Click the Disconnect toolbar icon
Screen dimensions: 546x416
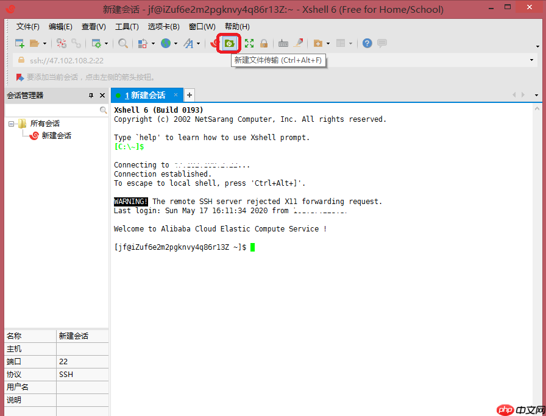pos(62,43)
